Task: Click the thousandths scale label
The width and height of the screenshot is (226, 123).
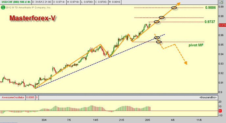Action: 208,97
